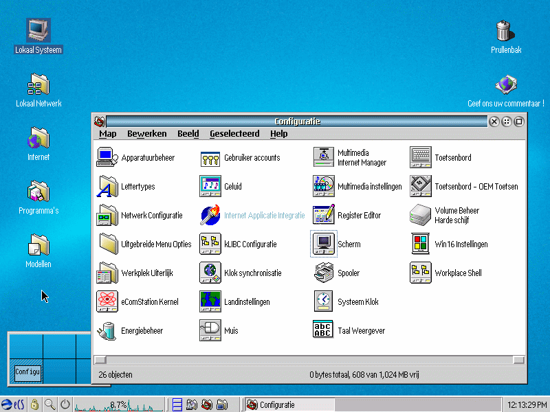550x412 pixels.
Task: Select the Prullenbak trash can
Action: (x=505, y=30)
